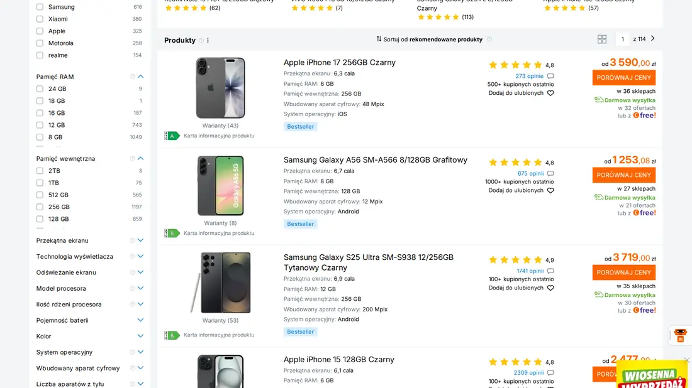Screen dimensions: 692x388
Task: Click help icon beside Pamięć RAM header
Action: [131, 76]
